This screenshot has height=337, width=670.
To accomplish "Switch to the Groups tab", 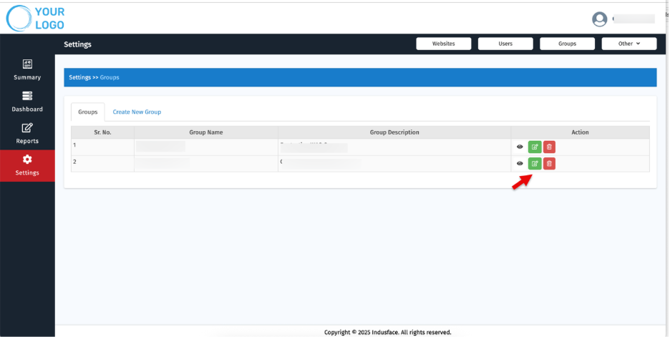I will pyautogui.click(x=88, y=112).
